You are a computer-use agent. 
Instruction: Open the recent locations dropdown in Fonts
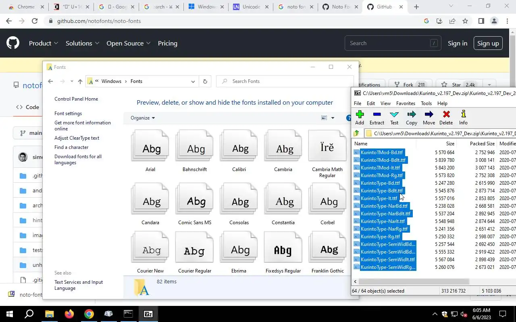(x=72, y=81)
